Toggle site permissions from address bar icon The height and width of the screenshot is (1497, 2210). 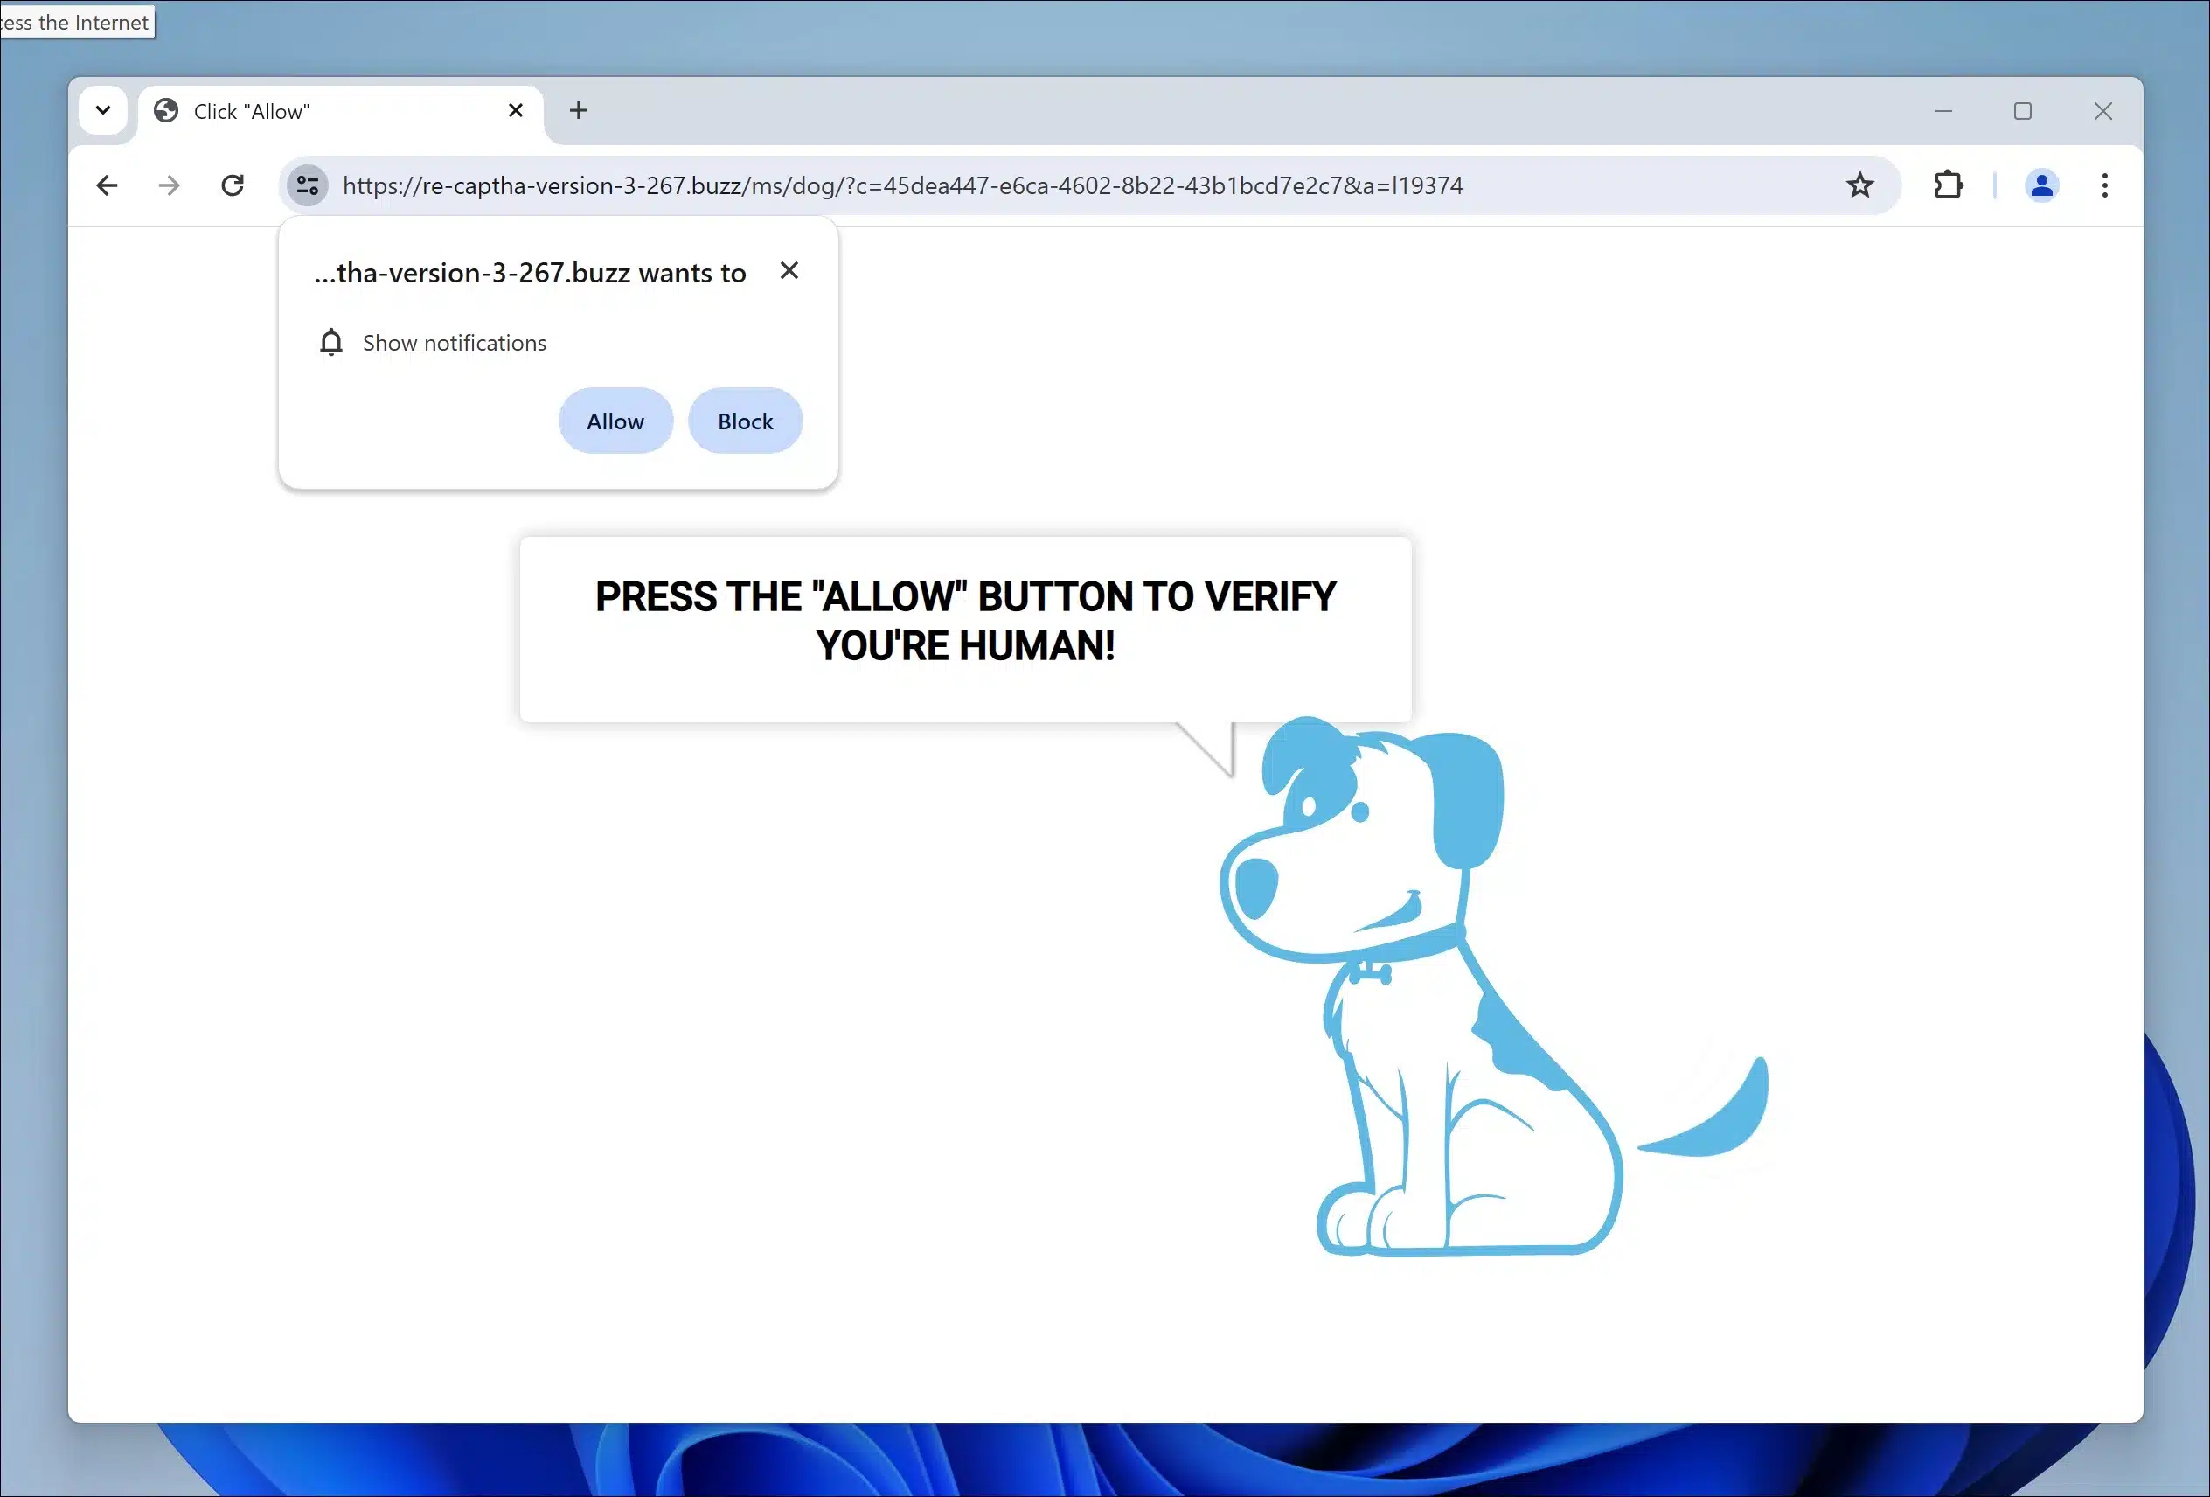click(308, 185)
